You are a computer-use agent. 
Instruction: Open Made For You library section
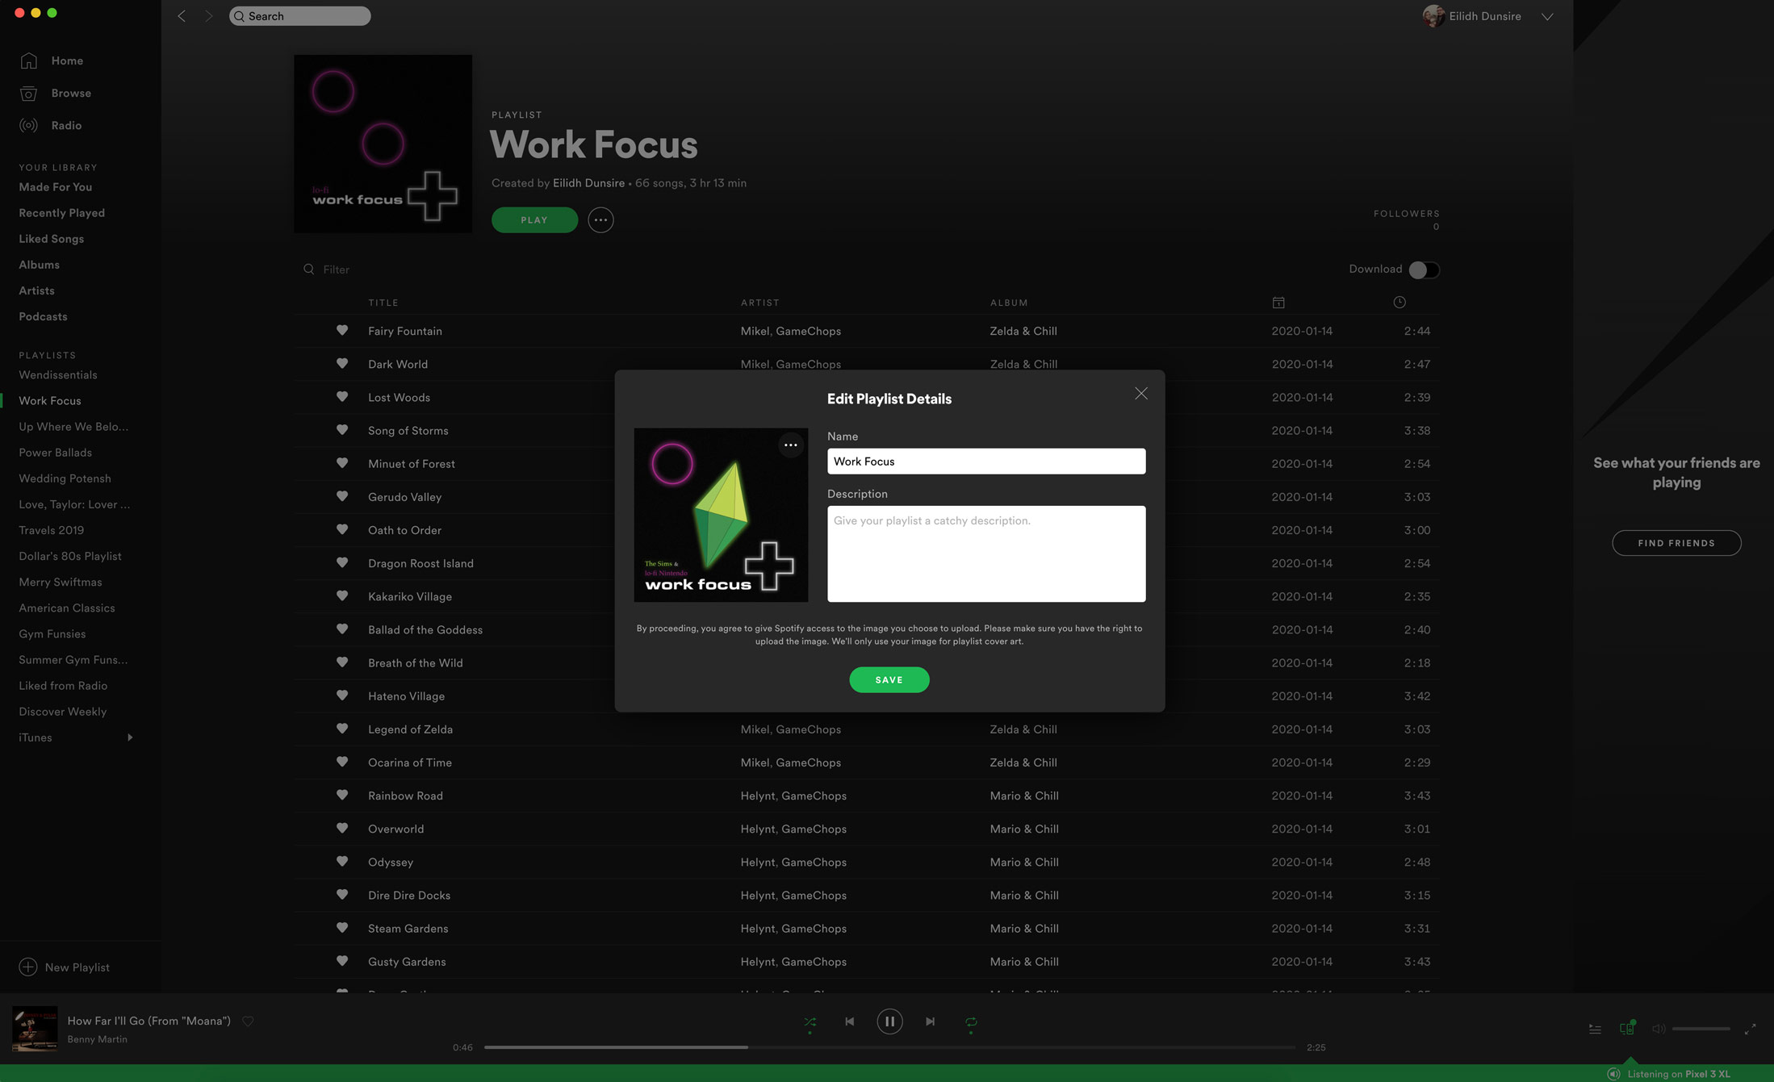pos(56,187)
